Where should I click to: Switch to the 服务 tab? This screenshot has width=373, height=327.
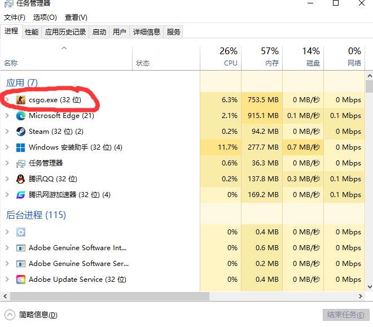pos(173,32)
